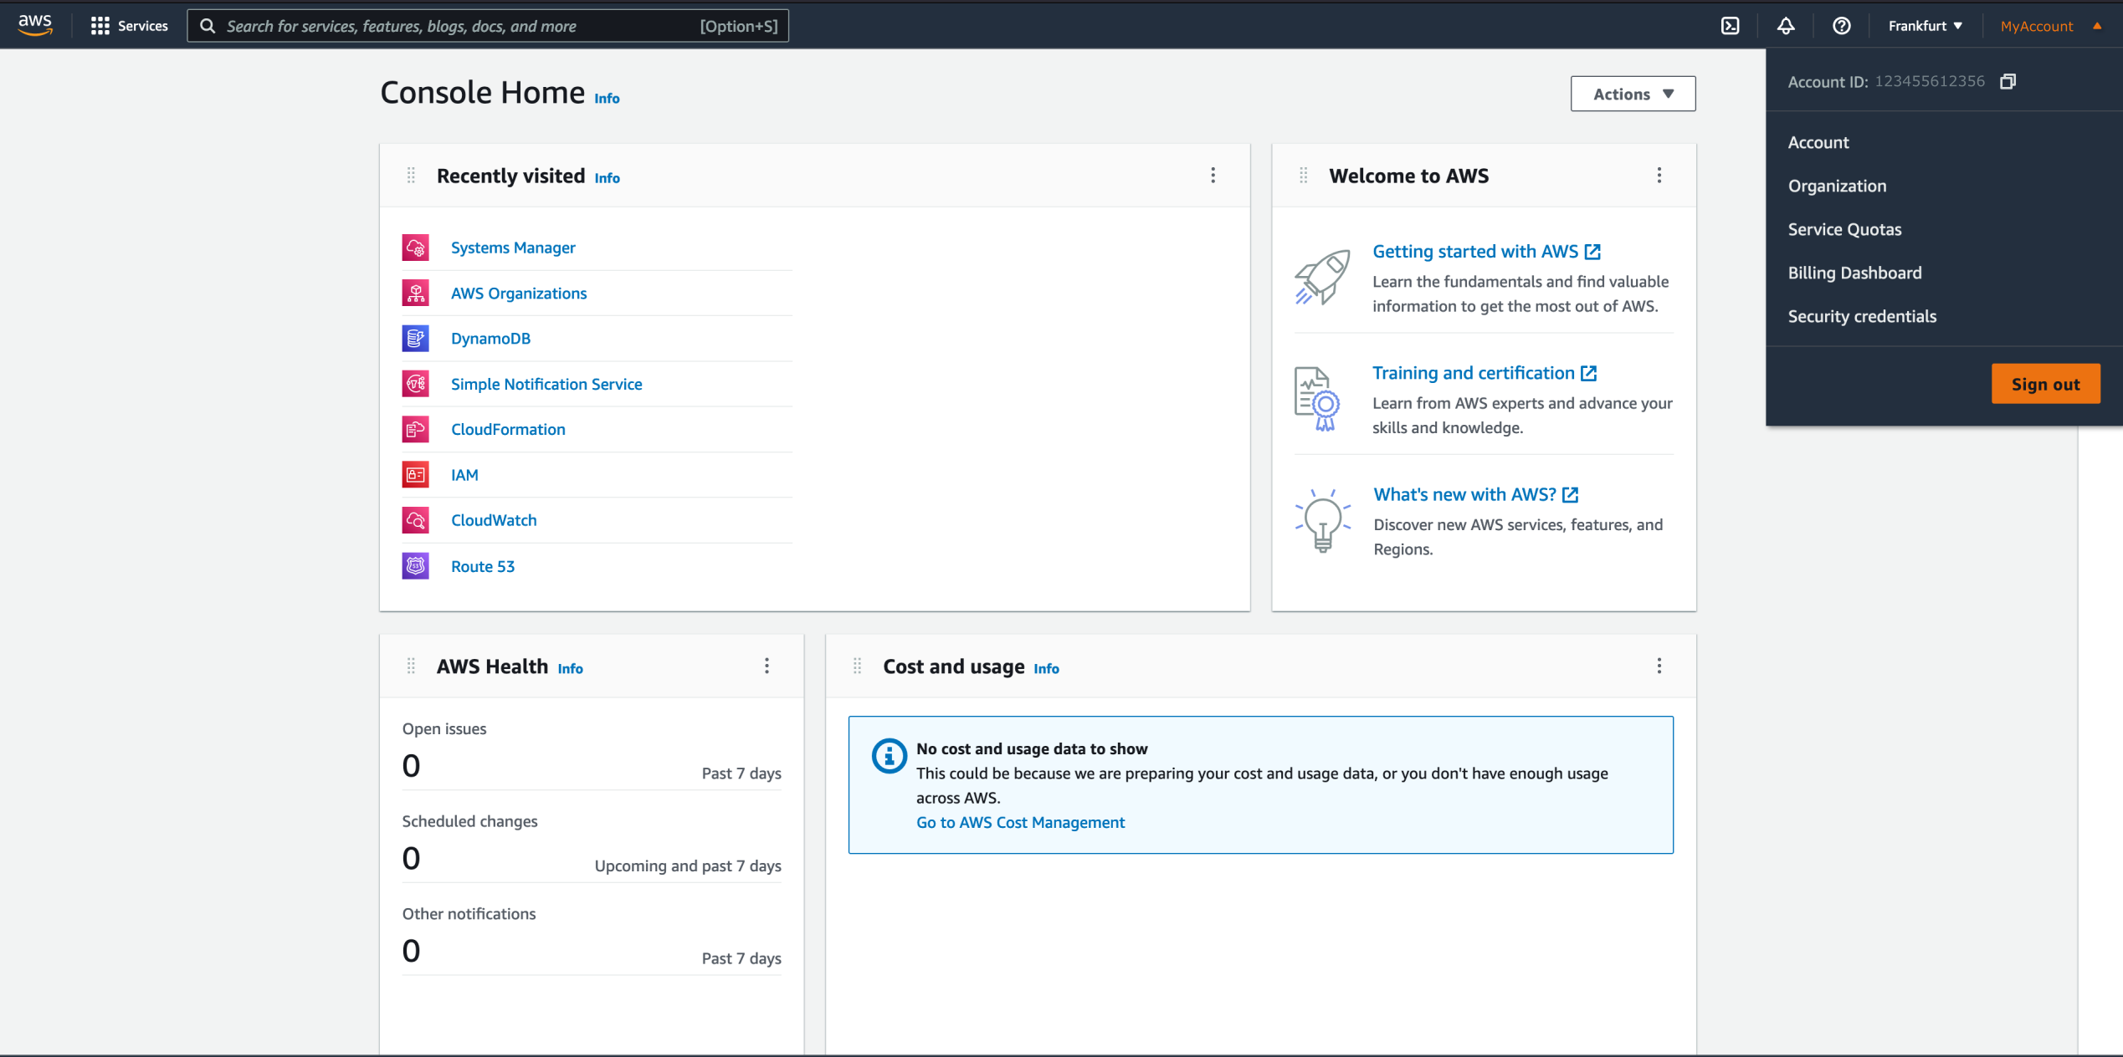Expand the Frankfurt region selector

click(x=1925, y=26)
